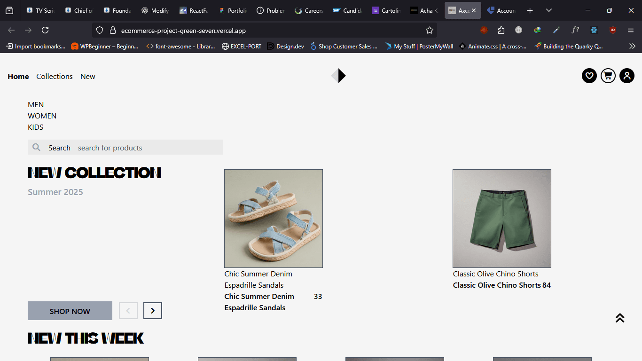Click the diamond site logo
642x361 pixels.
(x=338, y=76)
